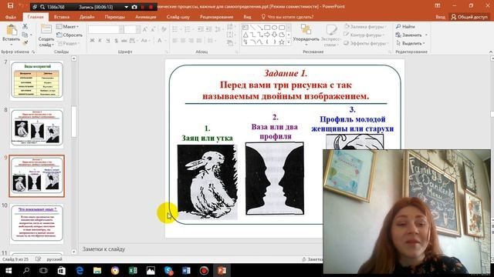Stop the screen recording with red square

coord(151,7)
